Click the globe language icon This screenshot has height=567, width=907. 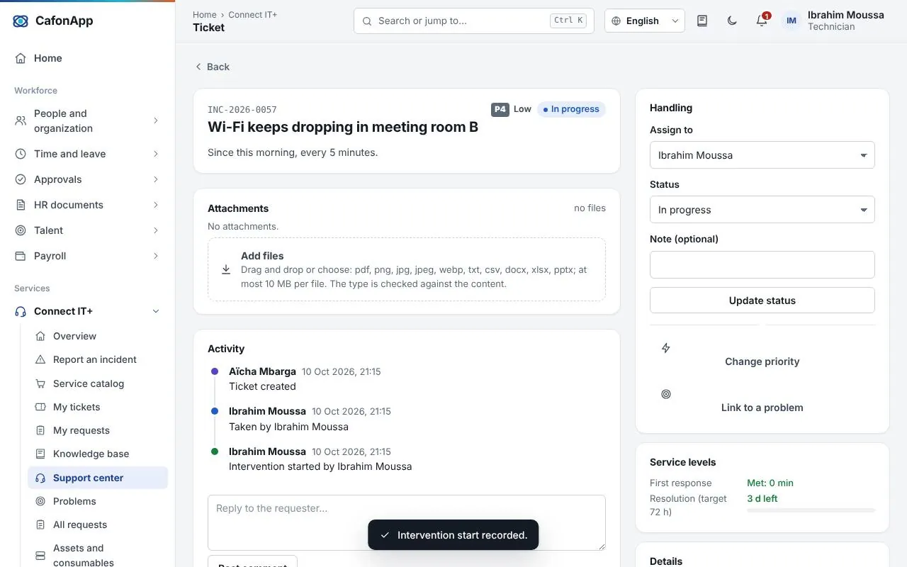pos(616,21)
